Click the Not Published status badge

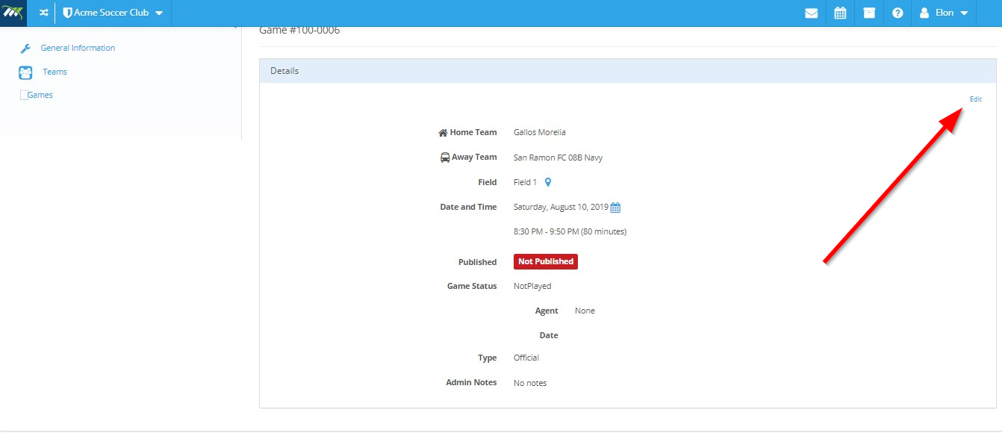point(546,261)
